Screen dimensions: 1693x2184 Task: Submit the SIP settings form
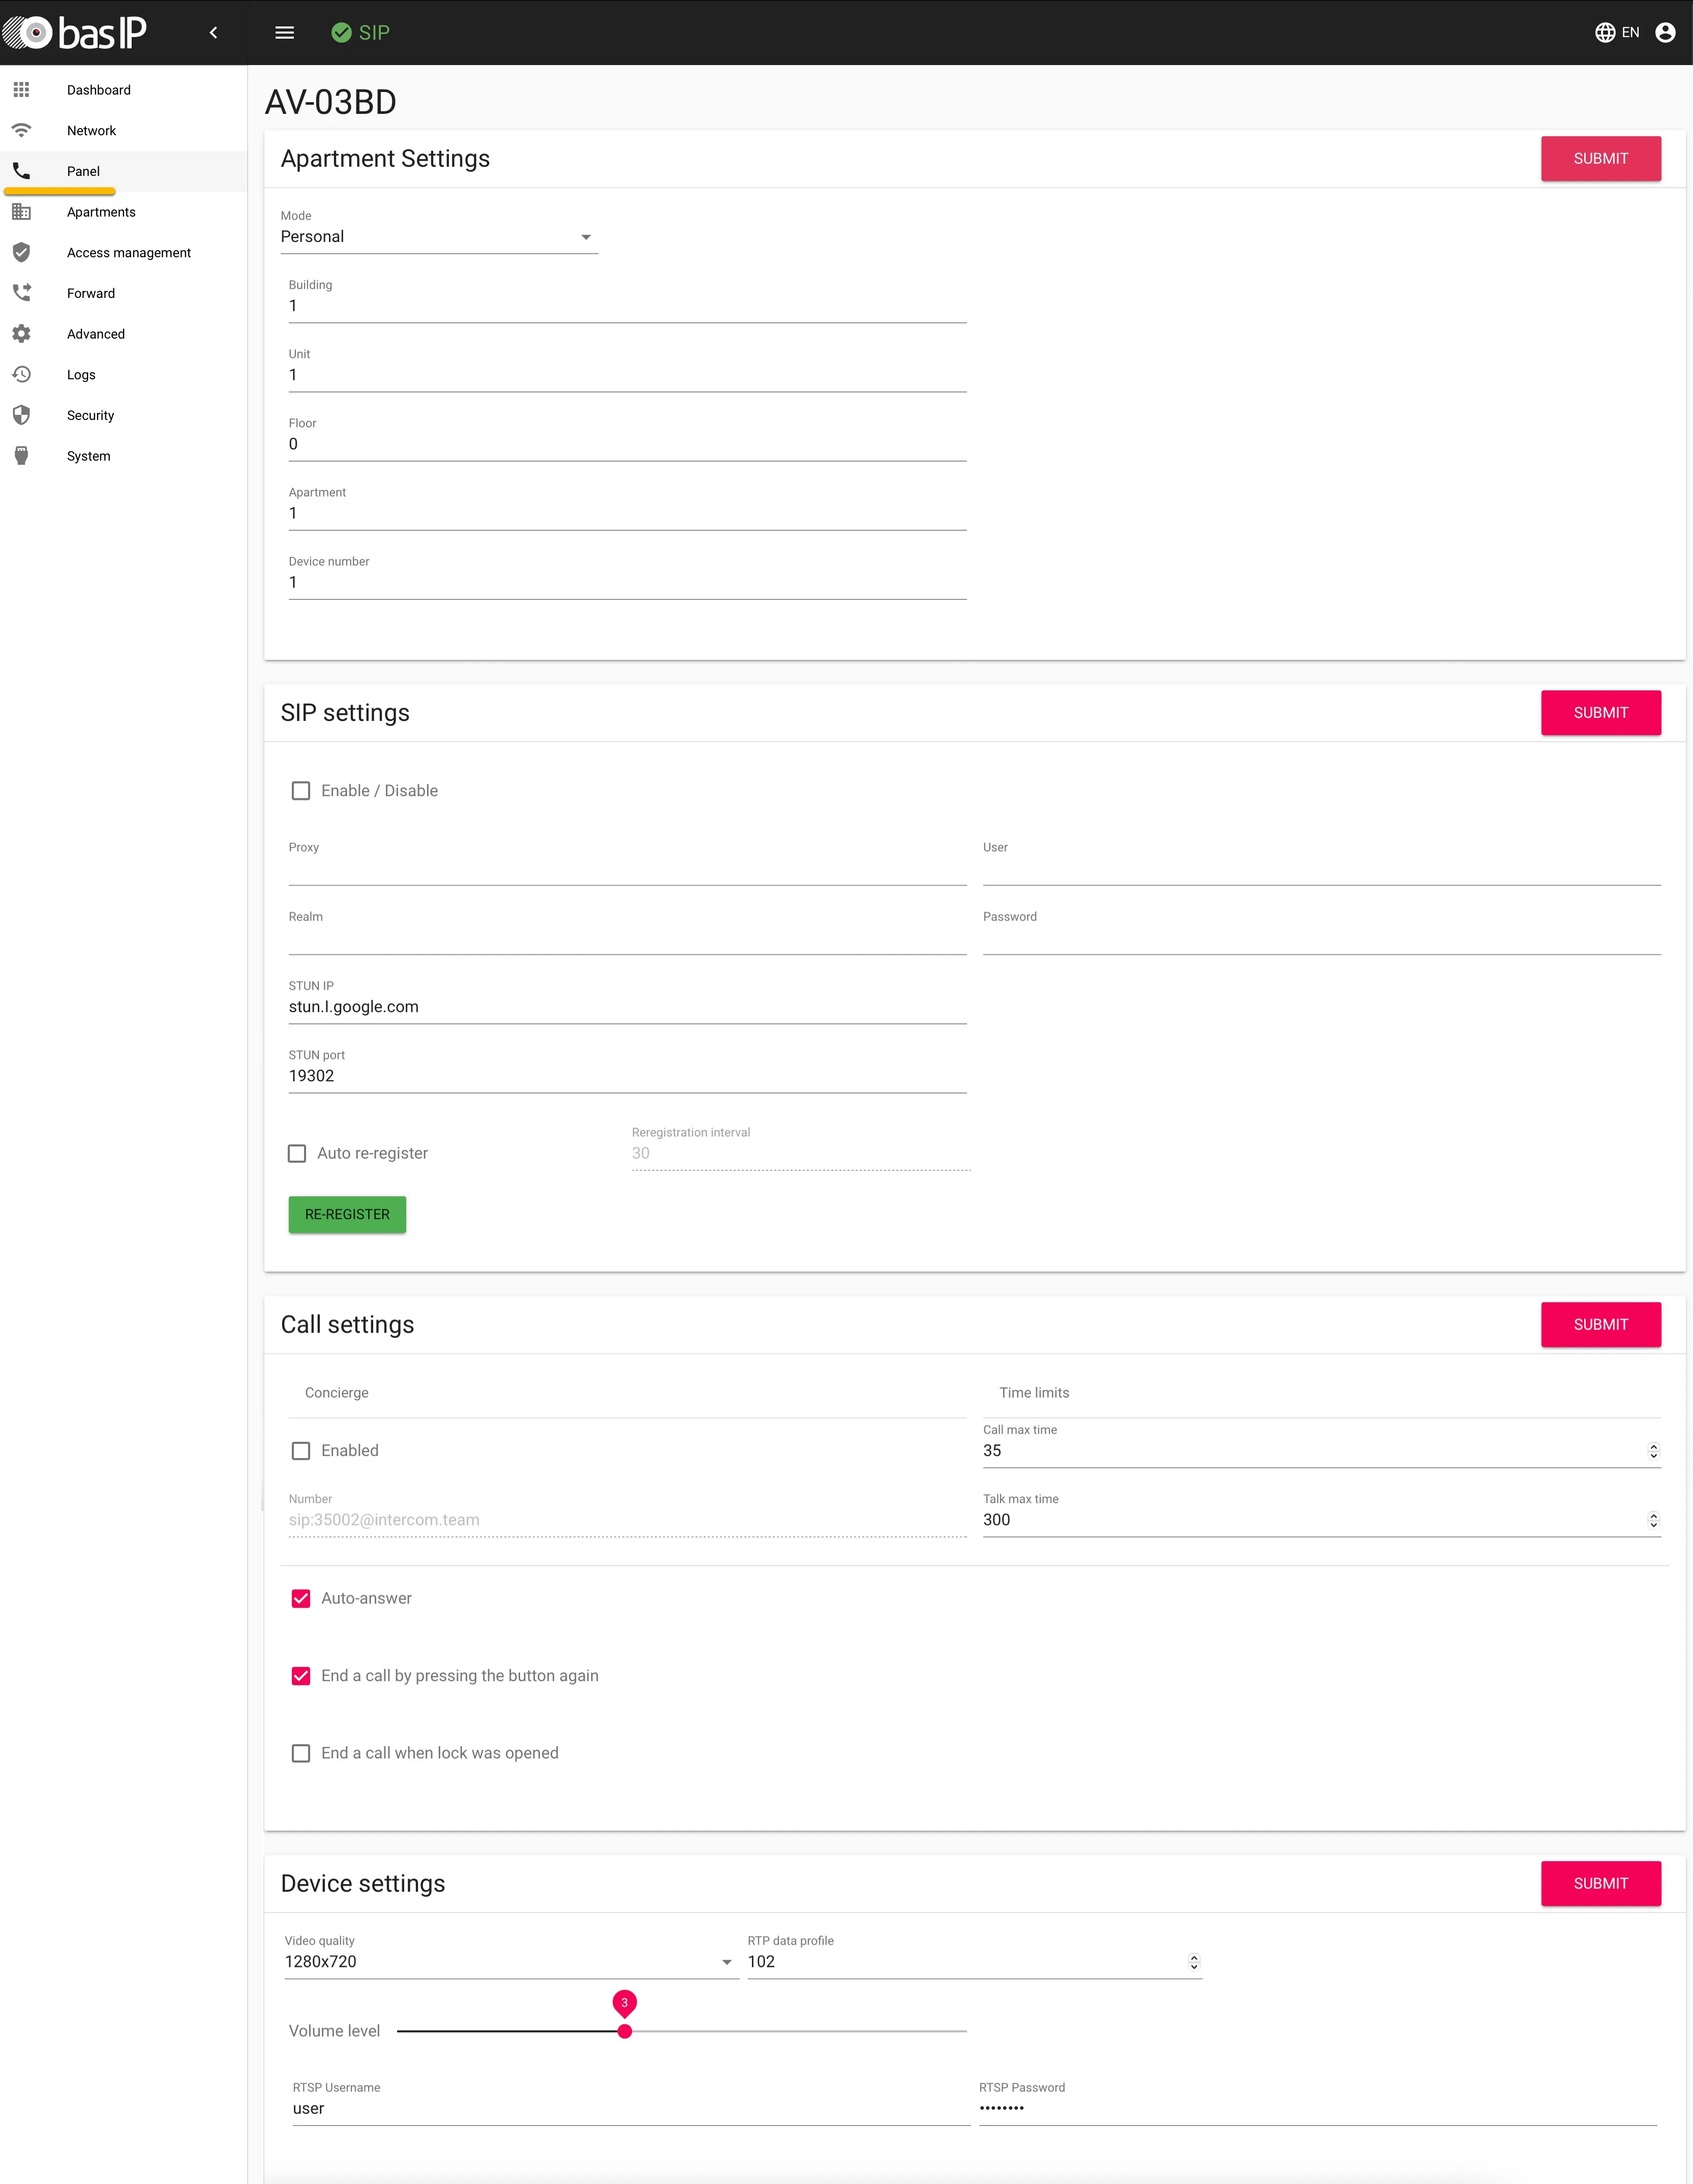click(x=1600, y=713)
